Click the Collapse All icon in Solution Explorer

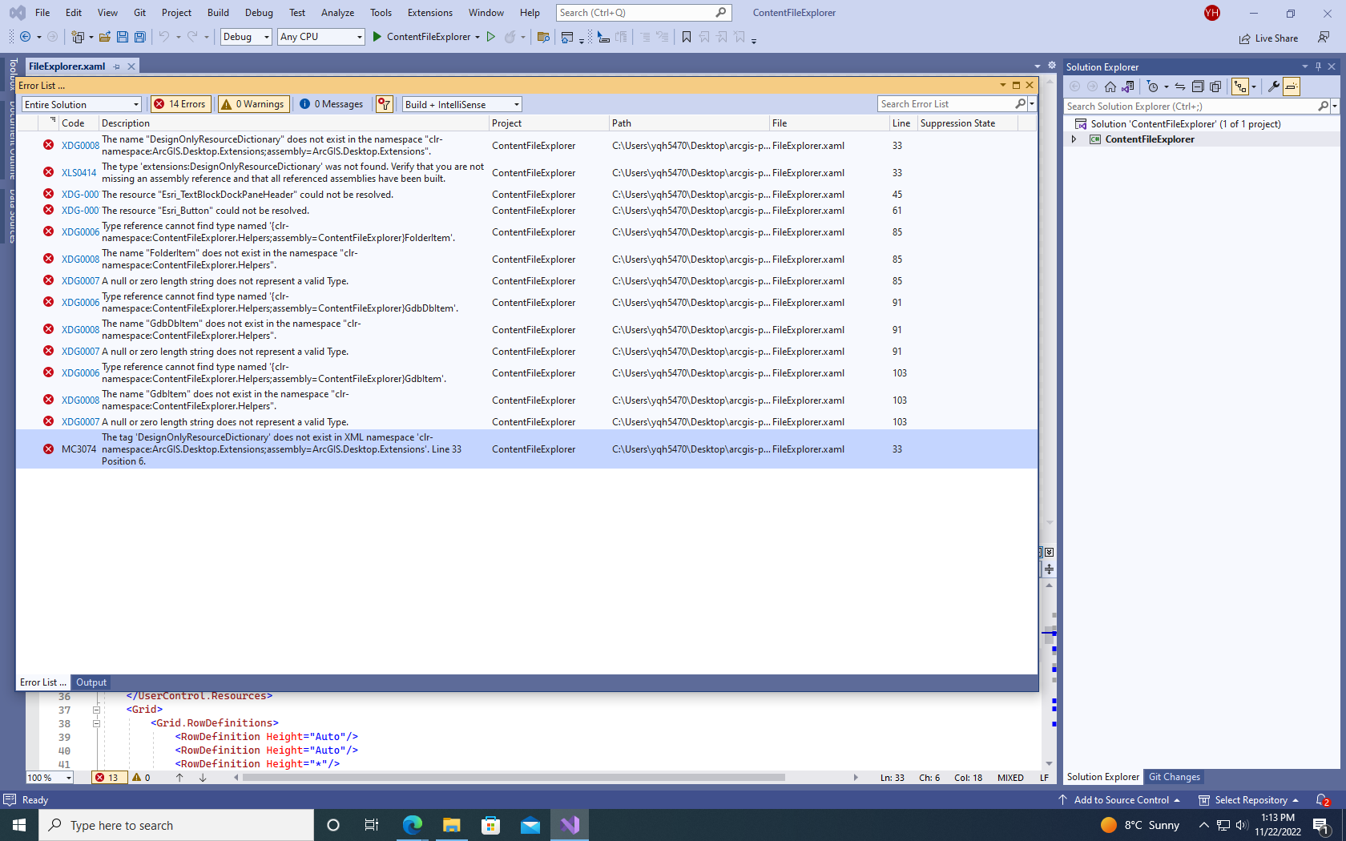click(x=1198, y=86)
